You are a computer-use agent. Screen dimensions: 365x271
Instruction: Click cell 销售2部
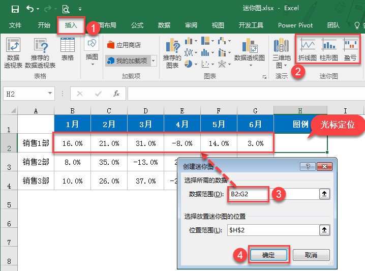36,162
